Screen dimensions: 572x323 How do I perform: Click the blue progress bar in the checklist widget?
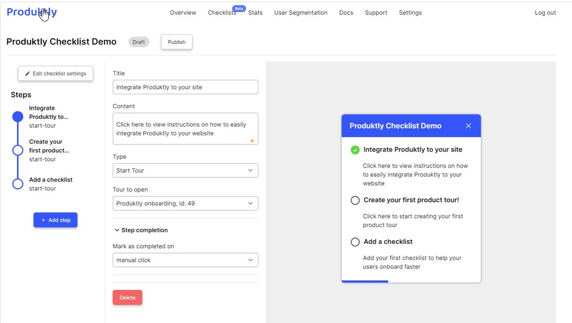pos(364,281)
